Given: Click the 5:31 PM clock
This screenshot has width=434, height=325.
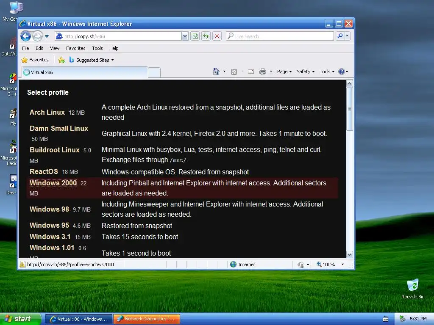Looking at the screenshot, I should point(418,319).
